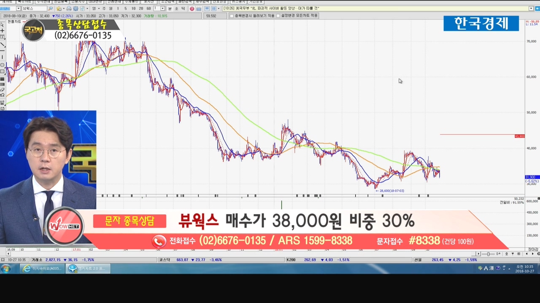
Task: Switch to 60 minute interval
Action: coord(148,8)
